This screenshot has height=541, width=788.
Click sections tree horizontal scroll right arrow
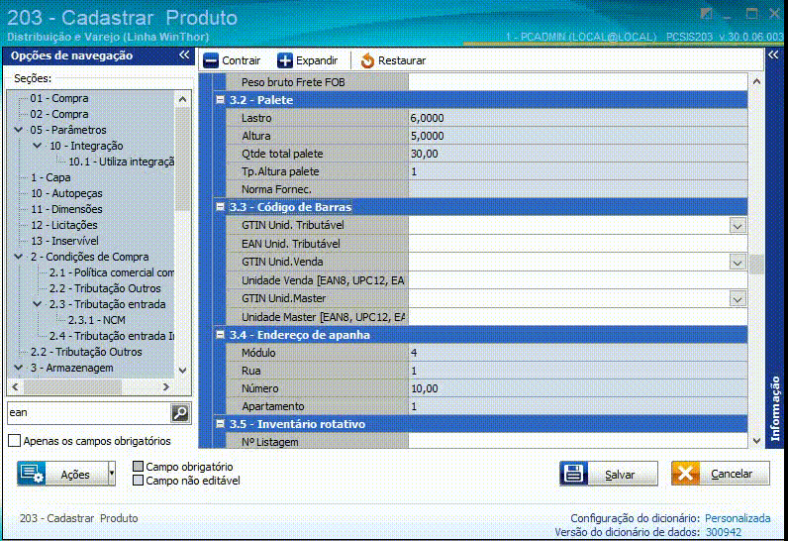click(x=166, y=387)
